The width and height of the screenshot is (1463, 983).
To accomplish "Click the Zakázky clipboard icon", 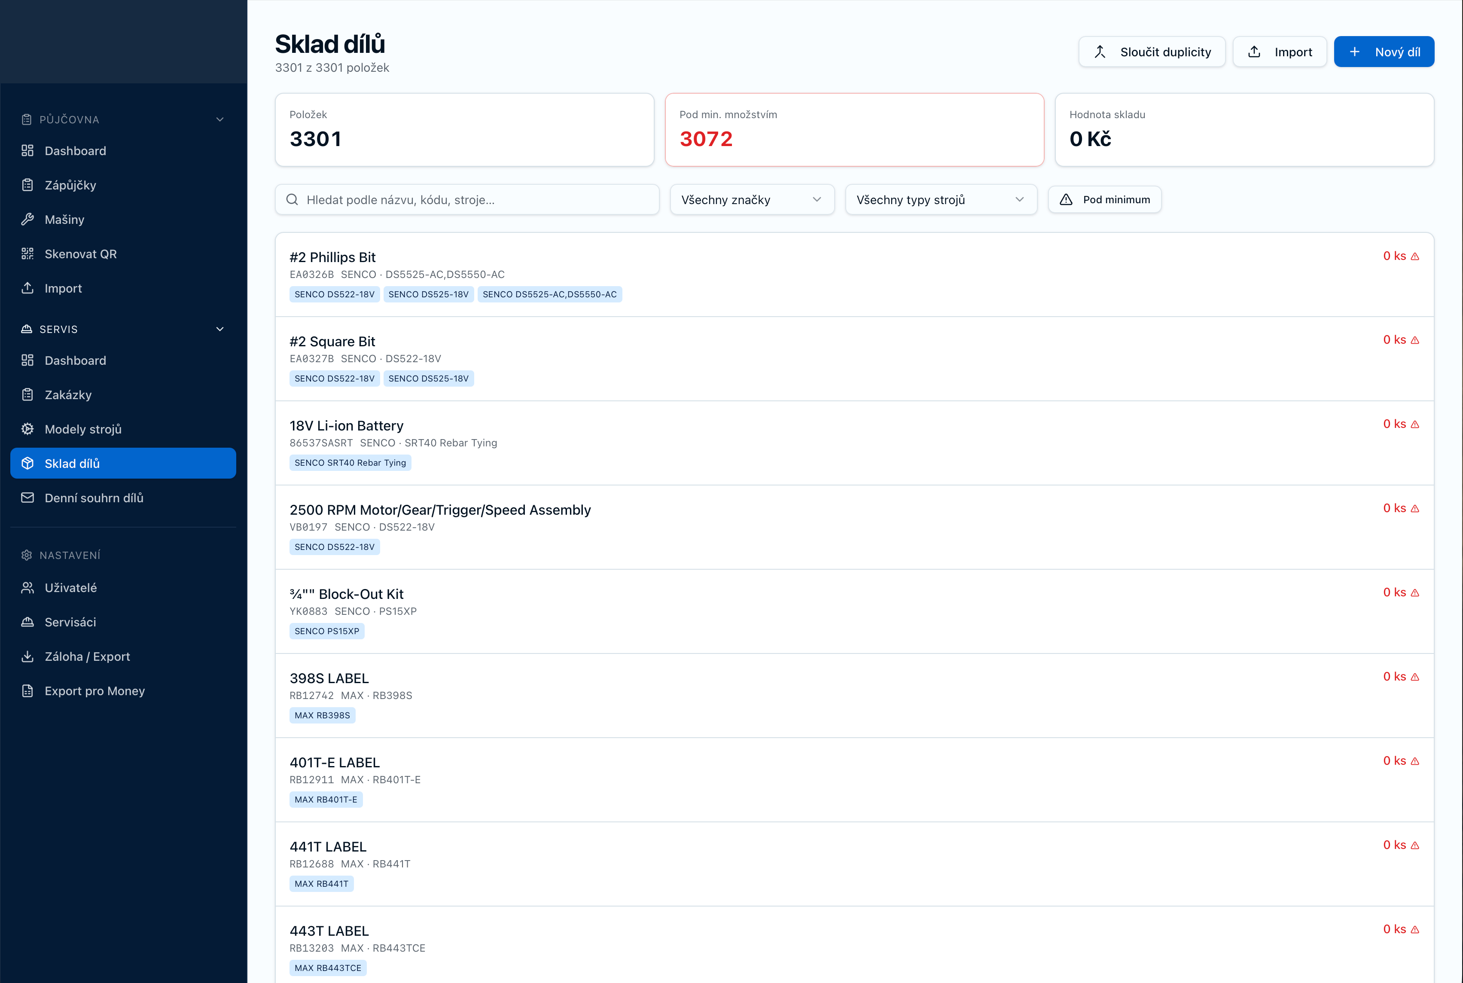I will coord(27,395).
